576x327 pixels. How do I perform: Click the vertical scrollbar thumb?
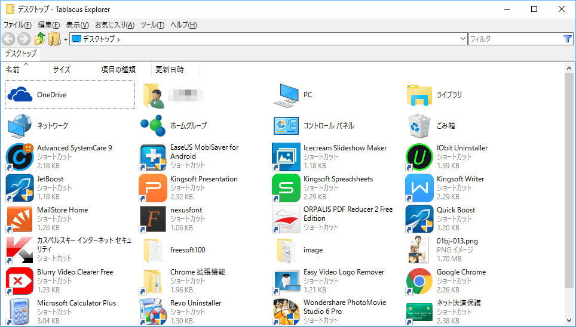click(x=569, y=180)
